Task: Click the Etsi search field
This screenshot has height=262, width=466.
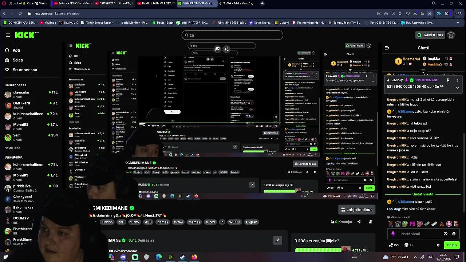Action: (232, 35)
